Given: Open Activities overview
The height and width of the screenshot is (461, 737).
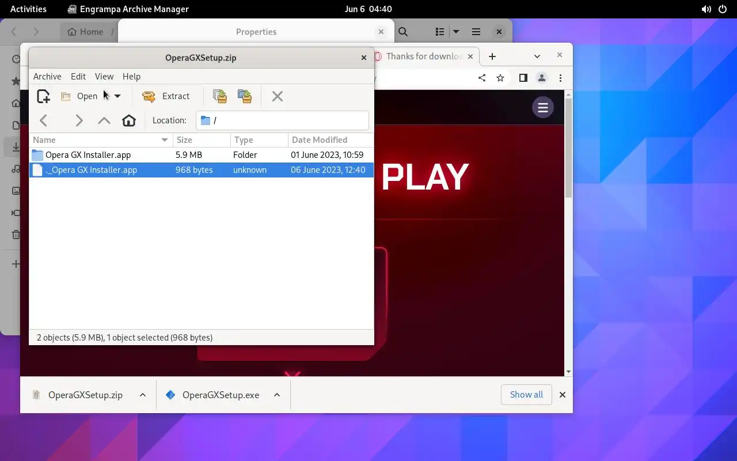Looking at the screenshot, I should coord(28,9).
